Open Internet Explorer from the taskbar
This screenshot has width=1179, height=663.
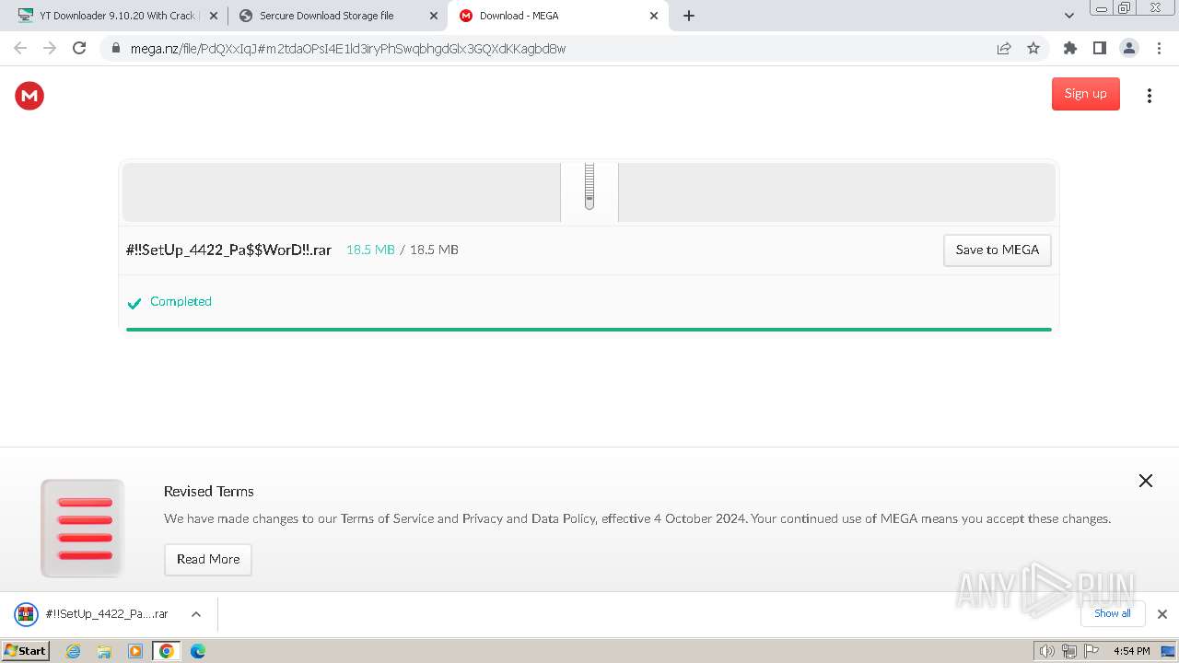pos(74,651)
